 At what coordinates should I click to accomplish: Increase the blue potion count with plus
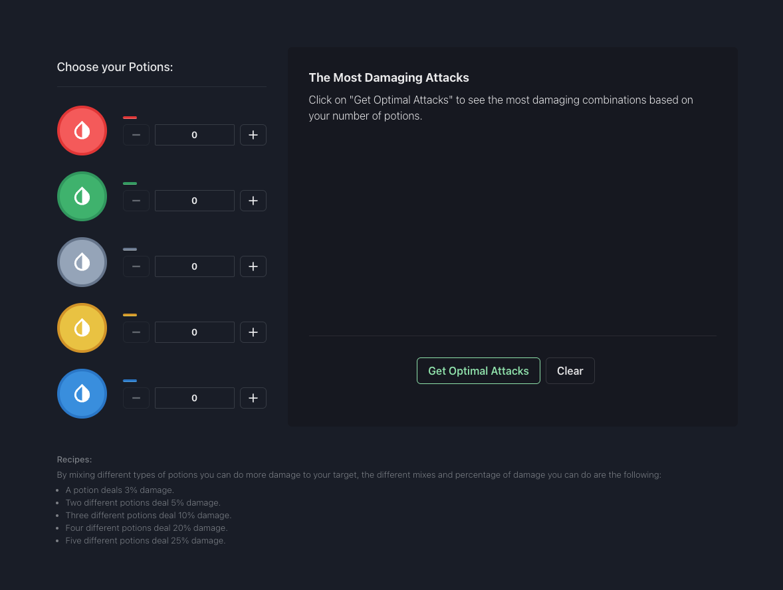(253, 397)
